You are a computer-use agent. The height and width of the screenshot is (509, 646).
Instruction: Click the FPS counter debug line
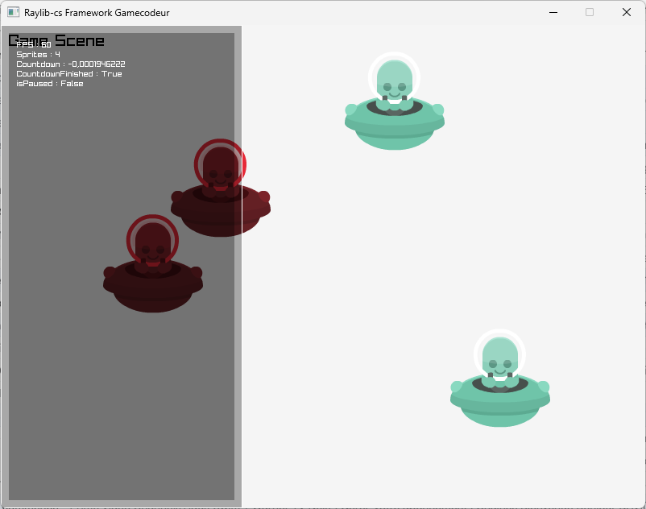pos(34,45)
